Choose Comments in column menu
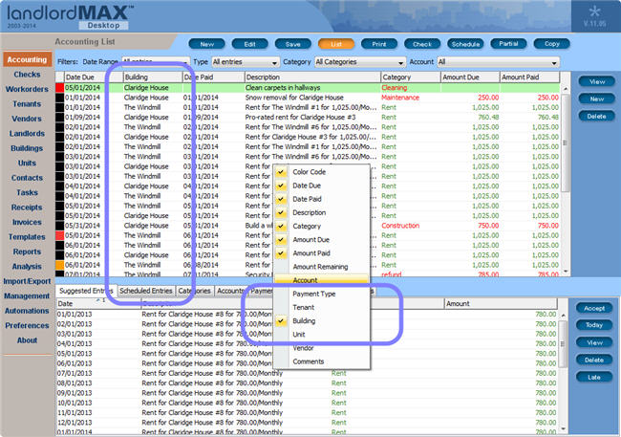 [x=309, y=361]
